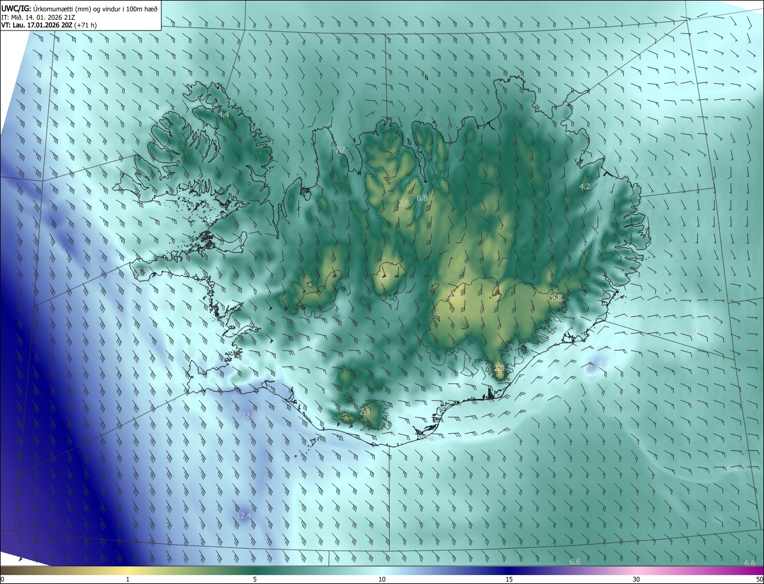Viewport: 764px width, 584px height.
Task: Click the 4.4 value over the Westfjords
Action: (x=224, y=114)
